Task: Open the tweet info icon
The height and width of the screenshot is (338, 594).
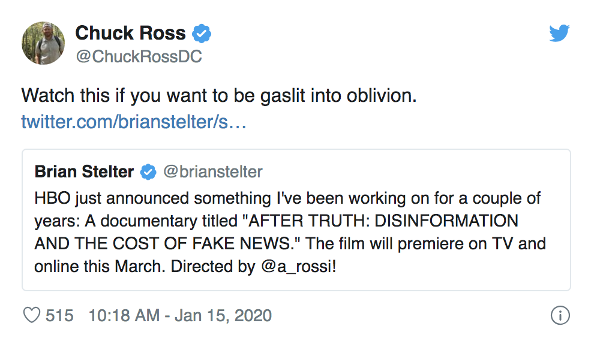Action: [x=560, y=315]
